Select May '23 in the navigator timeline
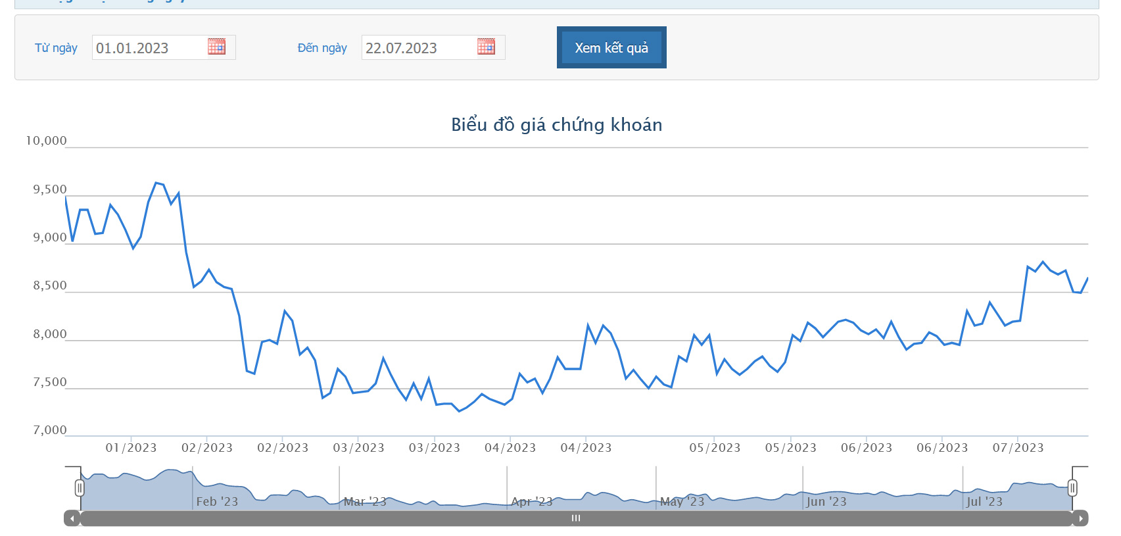 click(x=682, y=501)
